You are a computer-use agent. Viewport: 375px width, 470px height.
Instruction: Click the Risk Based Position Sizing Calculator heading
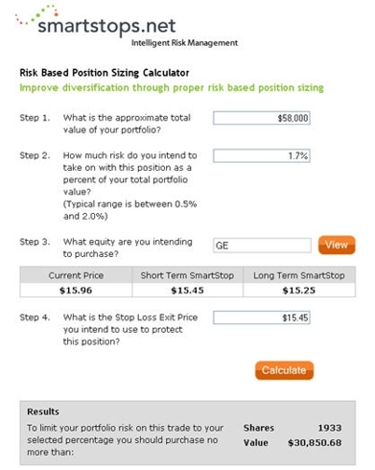(x=105, y=73)
